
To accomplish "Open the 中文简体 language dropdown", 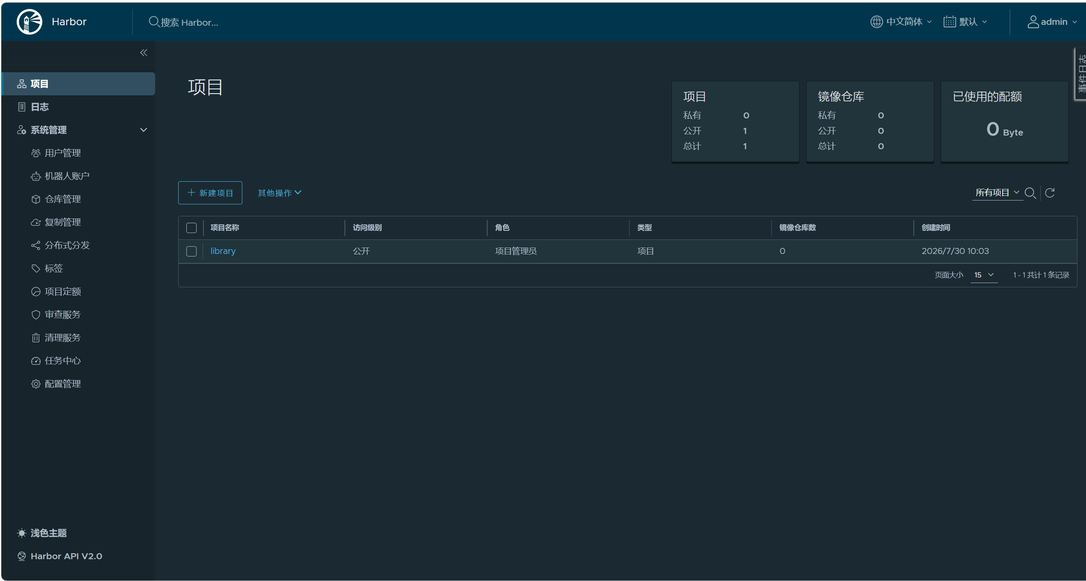I will 901,22.
